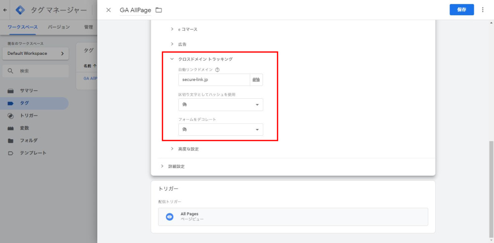Open the 区切り文字としてハッシュを使用 dropdown
Image resolution: width=494 pixels, height=243 pixels.
(220, 105)
